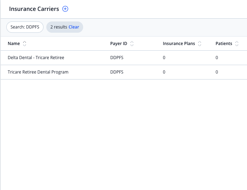This screenshot has height=190, width=247.
Task: Select DDPFS payer ID in Delta Dental row
Action: click(x=117, y=58)
